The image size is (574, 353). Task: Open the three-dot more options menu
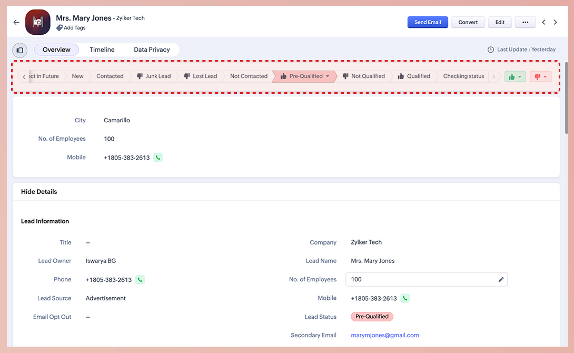point(524,22)
